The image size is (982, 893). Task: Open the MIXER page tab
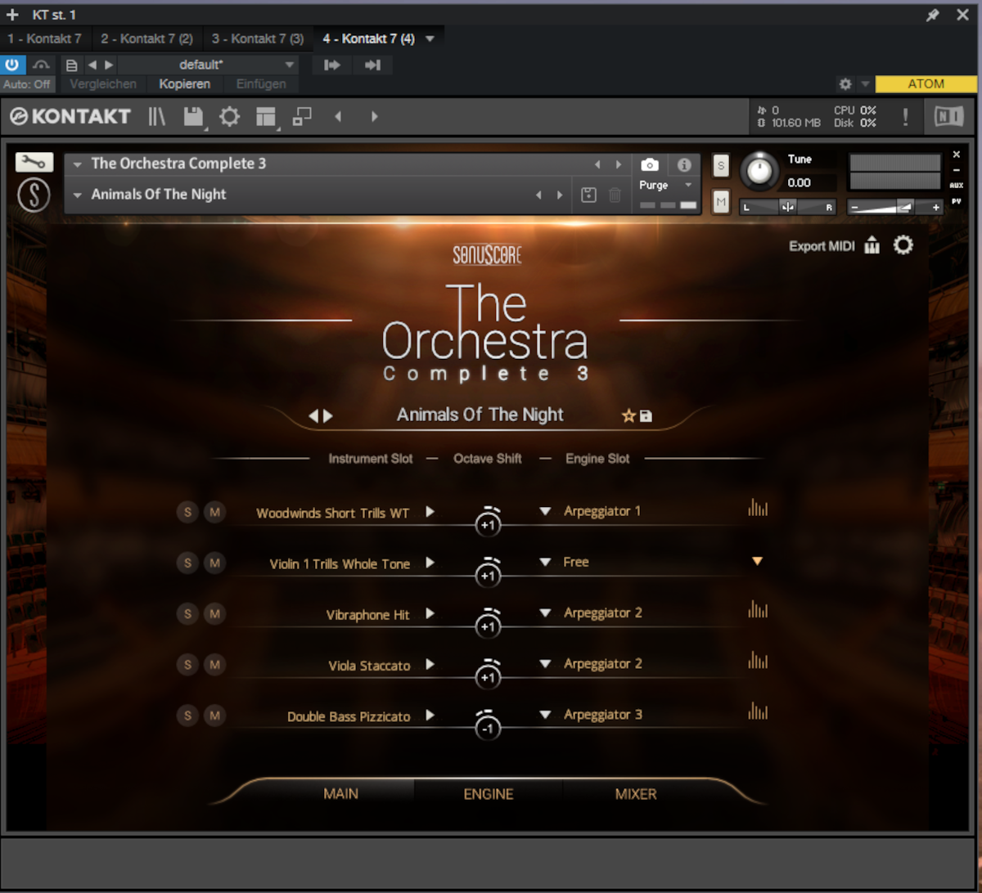(636, 793)
